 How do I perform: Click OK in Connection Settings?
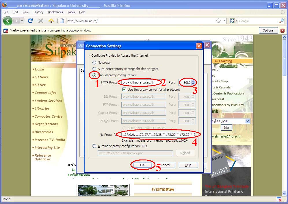pos(142,165)
